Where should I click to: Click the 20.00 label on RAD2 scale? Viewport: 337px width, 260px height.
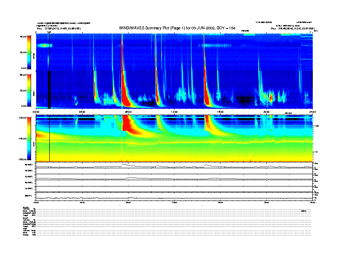[x=23, y=52]
